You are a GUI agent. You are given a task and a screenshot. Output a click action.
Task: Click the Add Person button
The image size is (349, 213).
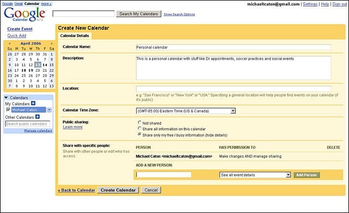click(306, 175)
